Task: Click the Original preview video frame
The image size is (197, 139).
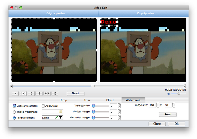Action: click(x=54, y=50)
